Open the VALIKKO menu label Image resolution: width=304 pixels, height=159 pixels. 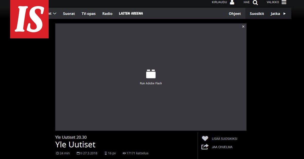tap(273, 2)
